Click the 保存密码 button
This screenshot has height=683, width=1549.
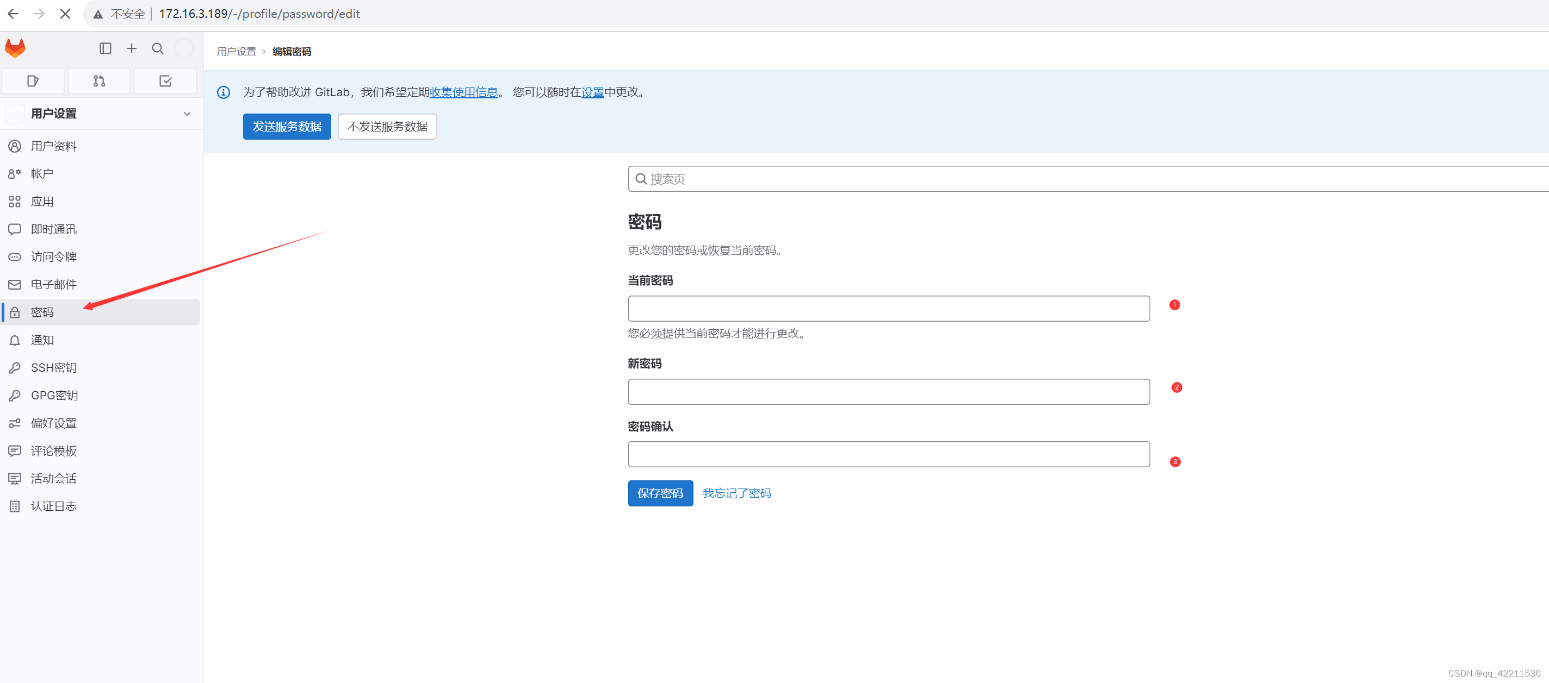[x=660, y=493]
